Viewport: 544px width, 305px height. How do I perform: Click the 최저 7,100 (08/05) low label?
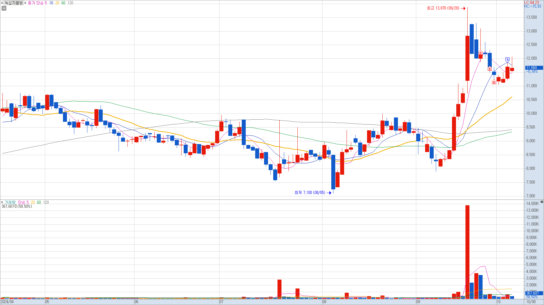[310, 192]
